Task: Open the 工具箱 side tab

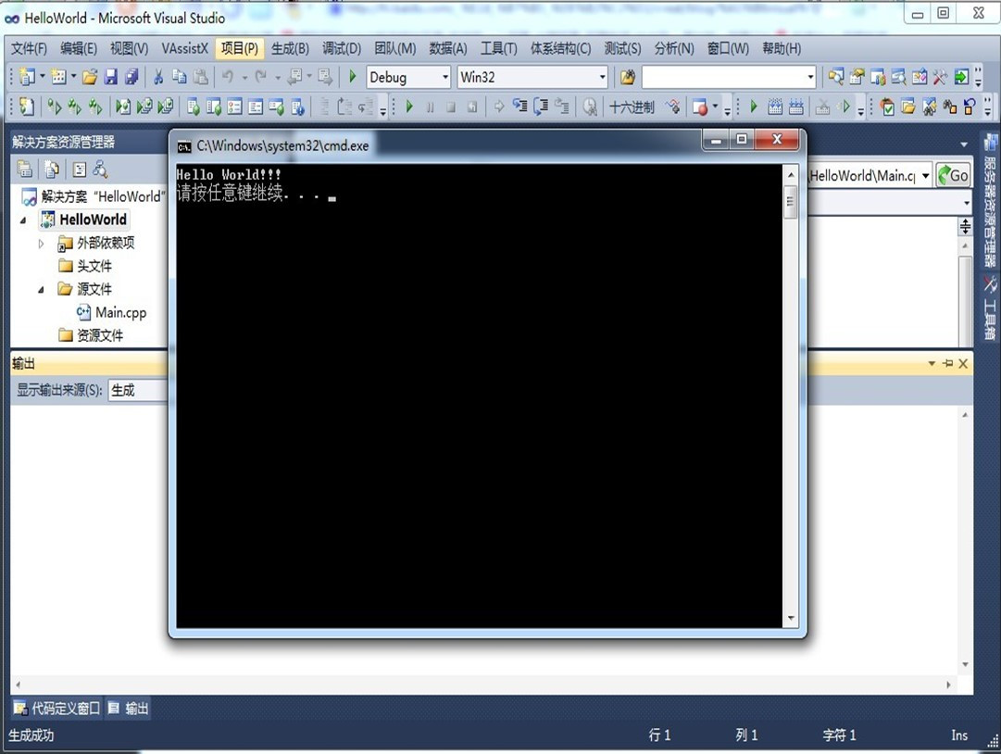Action: pyautogui.click(x=990, y=308)
